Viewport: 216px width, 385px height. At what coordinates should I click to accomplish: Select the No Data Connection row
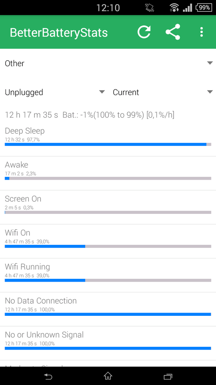coord(108,309)
